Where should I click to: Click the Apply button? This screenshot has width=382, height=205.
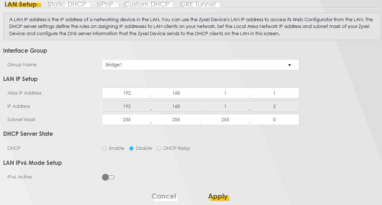click(x=218, y=196)
